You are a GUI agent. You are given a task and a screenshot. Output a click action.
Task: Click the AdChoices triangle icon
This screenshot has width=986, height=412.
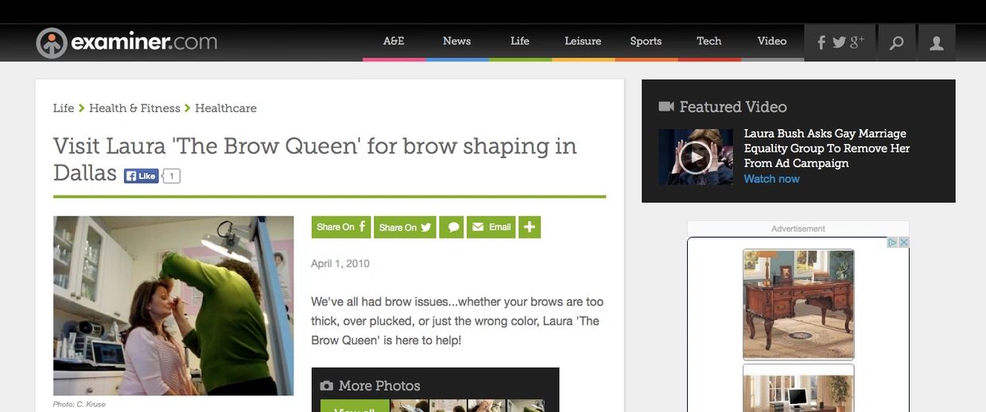point(893,243)
